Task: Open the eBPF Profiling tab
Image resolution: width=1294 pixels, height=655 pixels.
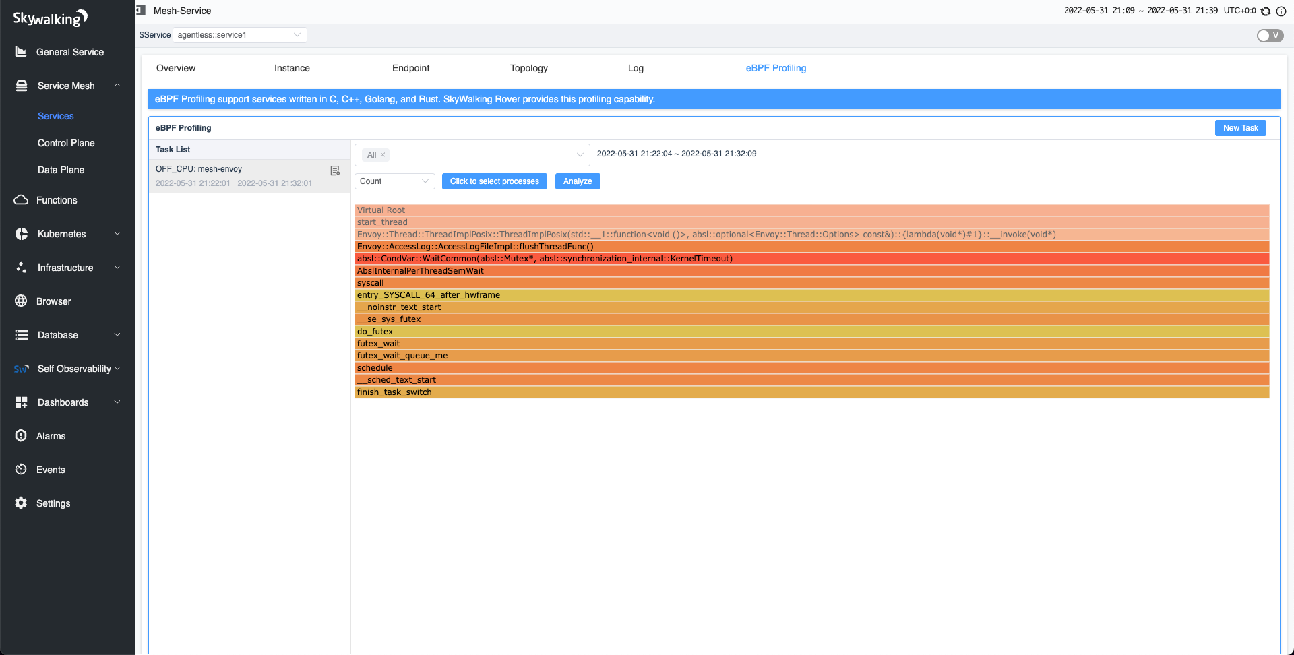Action: [776, 68]
